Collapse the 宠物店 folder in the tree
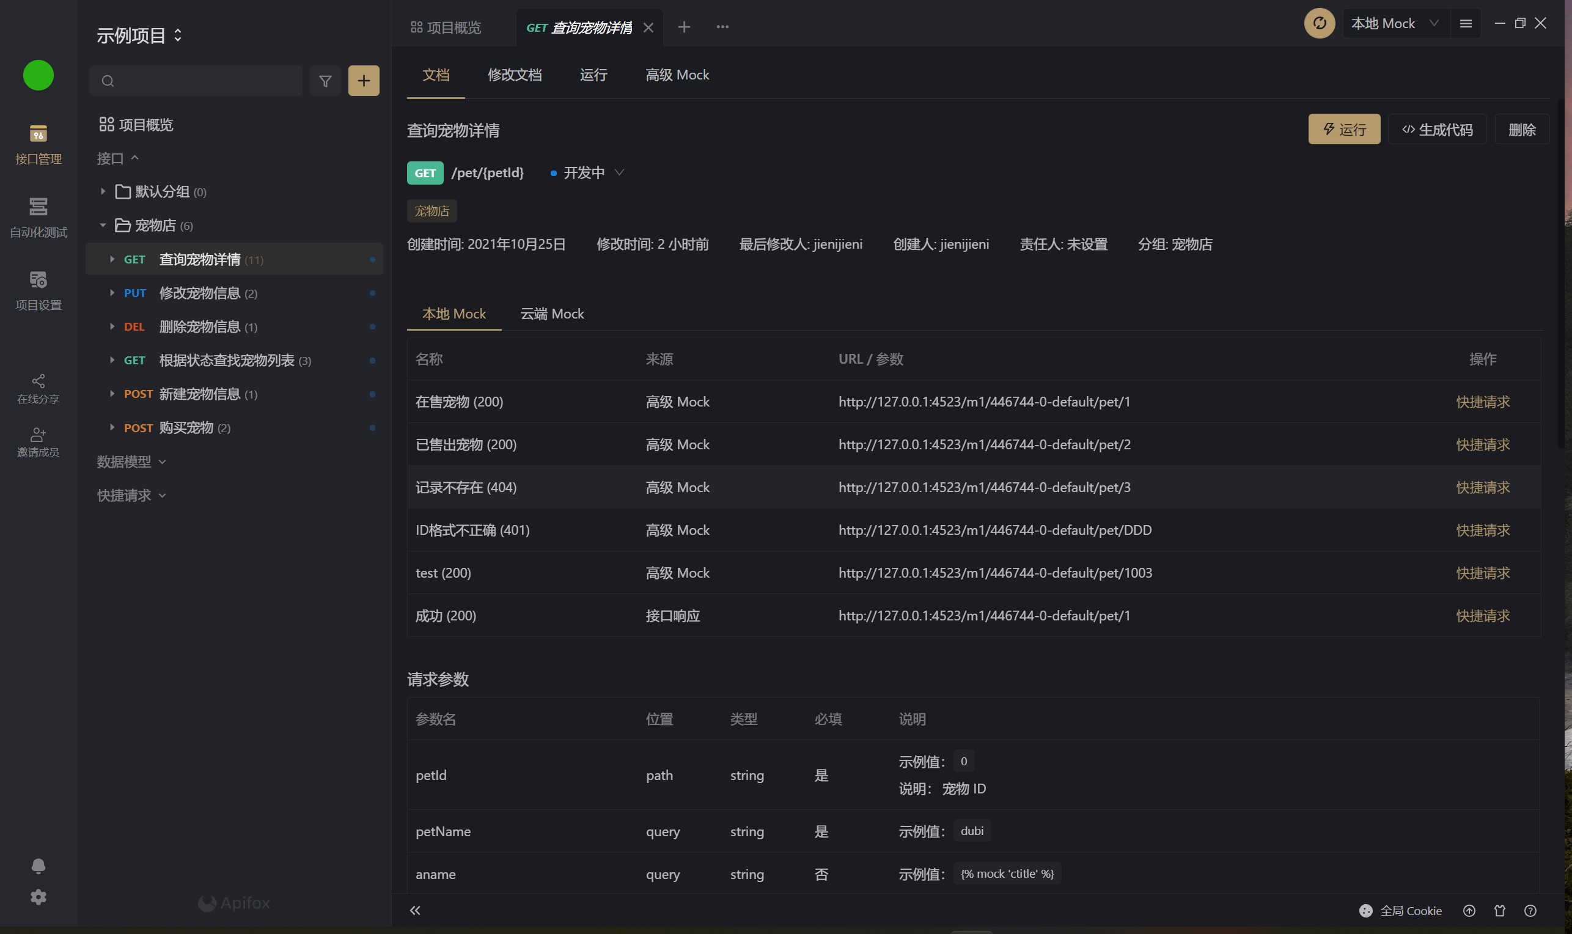1572x934 pixels. 104,226
